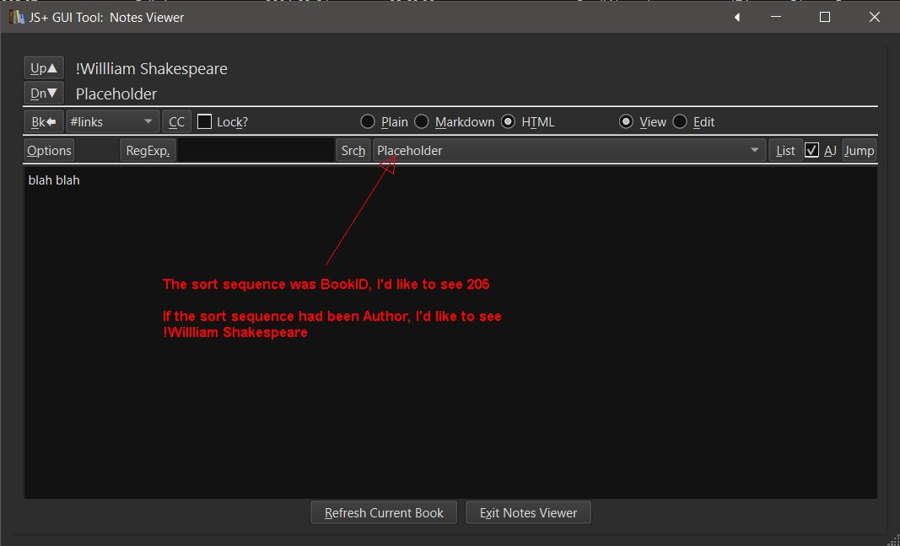Screen dimensions: 900x546
Task: Click the CC button
Action: (177, 121)
